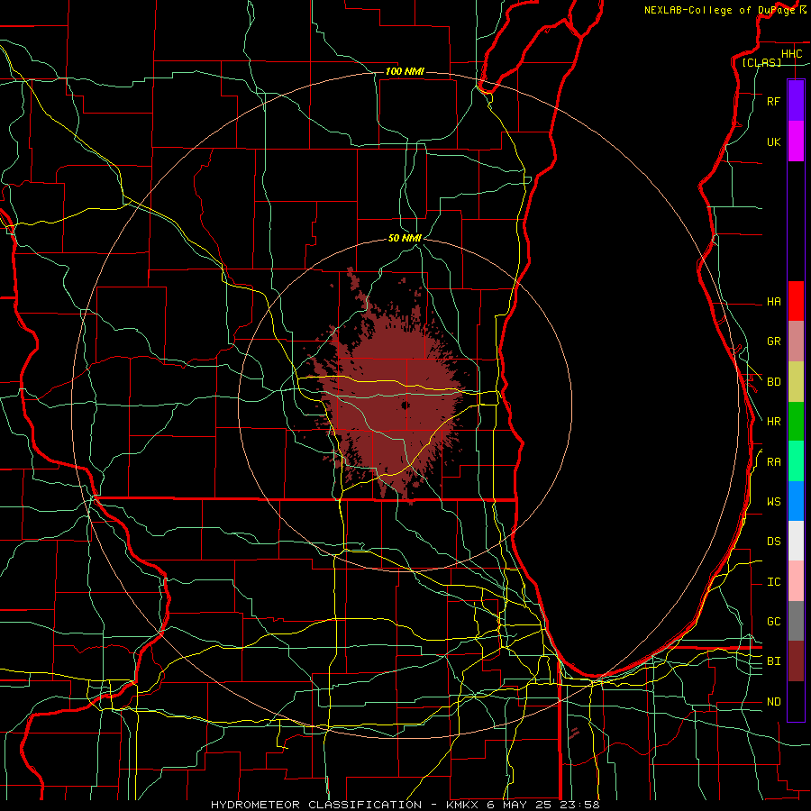This screenshot has height=811, width=811.
Task: Click the 100 NMI range ring label
Action: coord(405,71)
